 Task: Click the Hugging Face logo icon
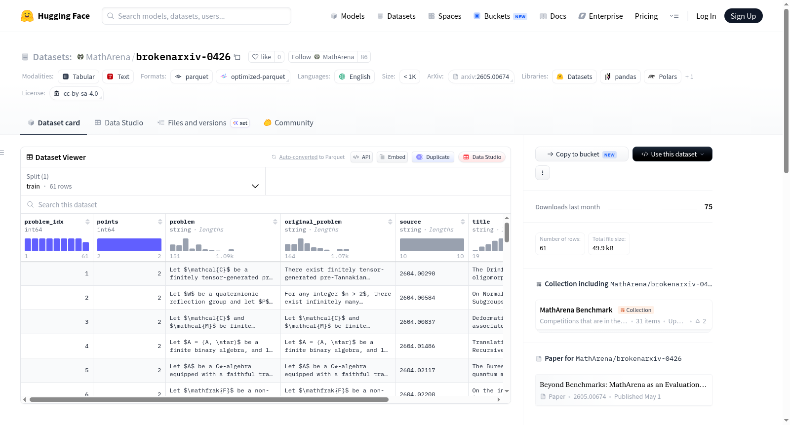point(27,16)
